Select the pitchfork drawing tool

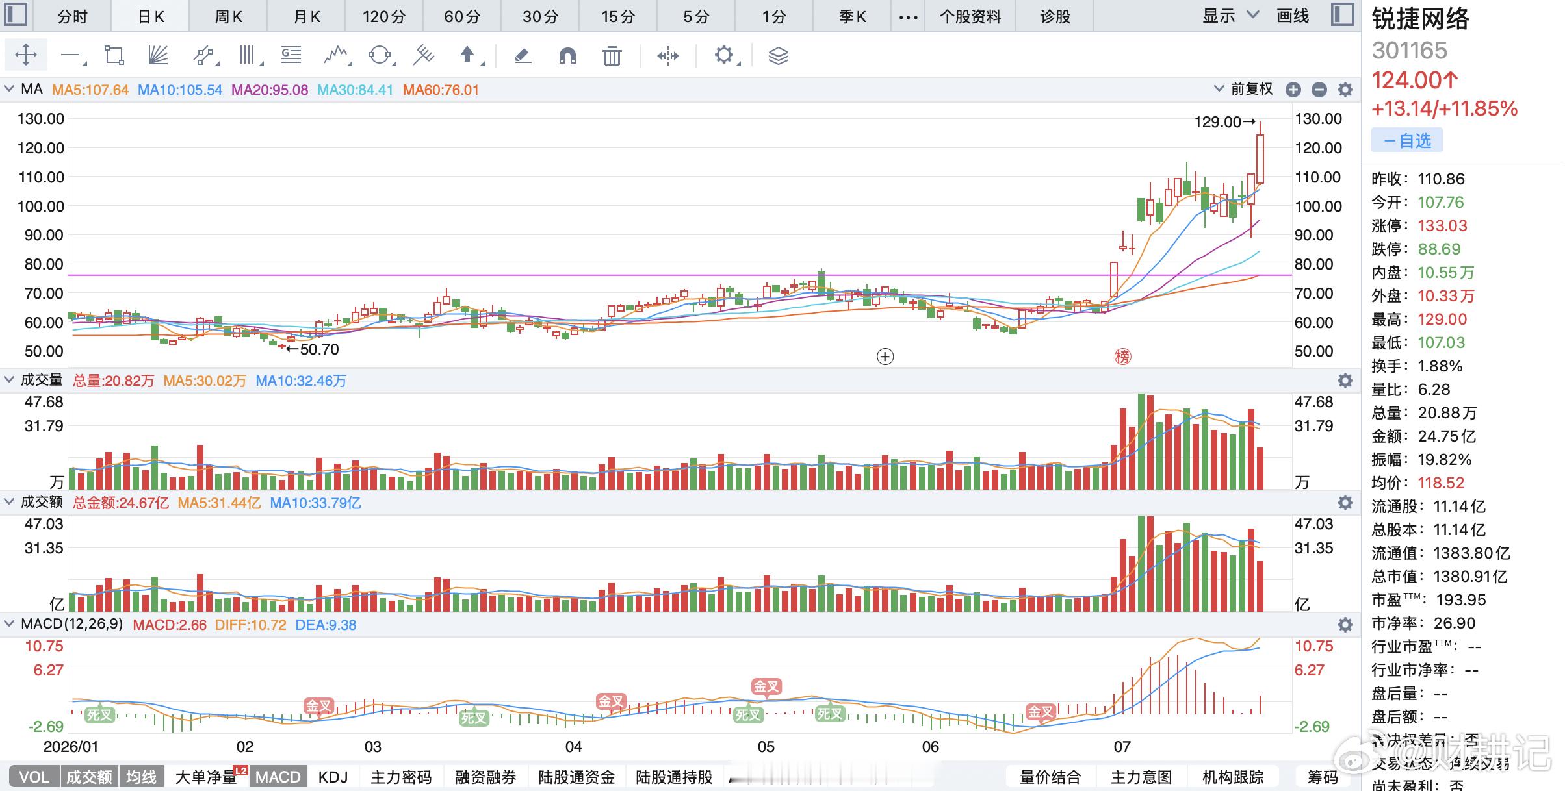click(424, 56)
